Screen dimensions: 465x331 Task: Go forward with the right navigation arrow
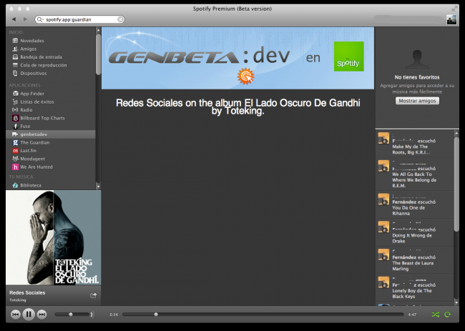[25, 19]
